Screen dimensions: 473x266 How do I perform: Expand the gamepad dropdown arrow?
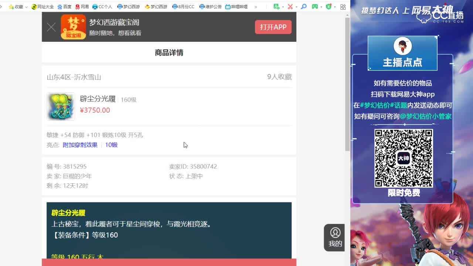[321, 7]
